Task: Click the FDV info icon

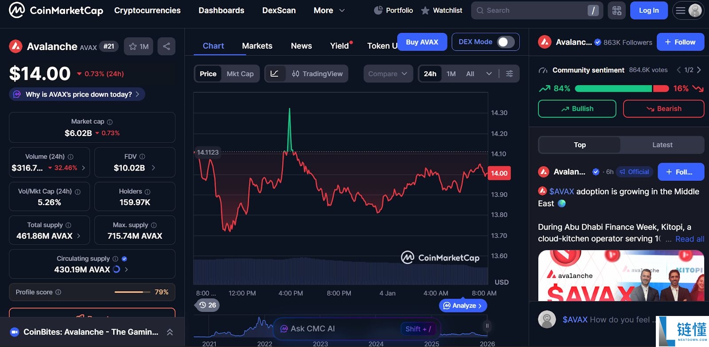Action: click(x=142, y=157)
